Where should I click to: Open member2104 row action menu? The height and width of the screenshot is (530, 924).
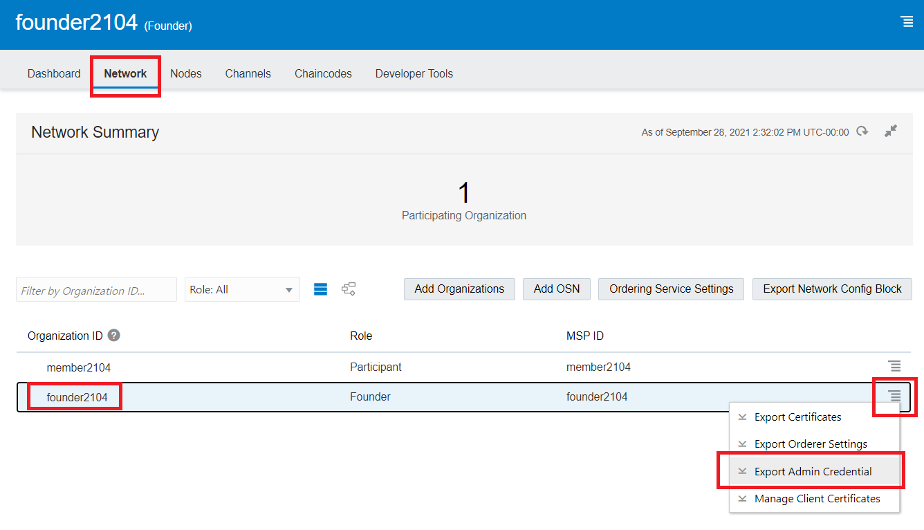point(894,366)
